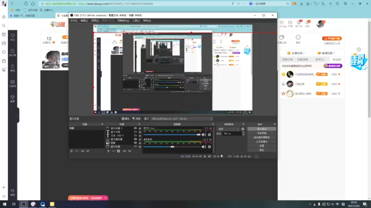Mute desktop audio speaker icon
This screenshot has height=208, width=371.
point(204,147)
